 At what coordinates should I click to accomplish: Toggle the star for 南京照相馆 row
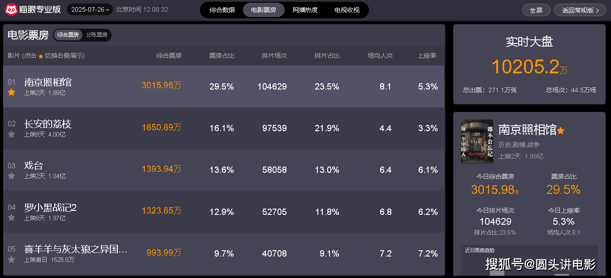12,92
